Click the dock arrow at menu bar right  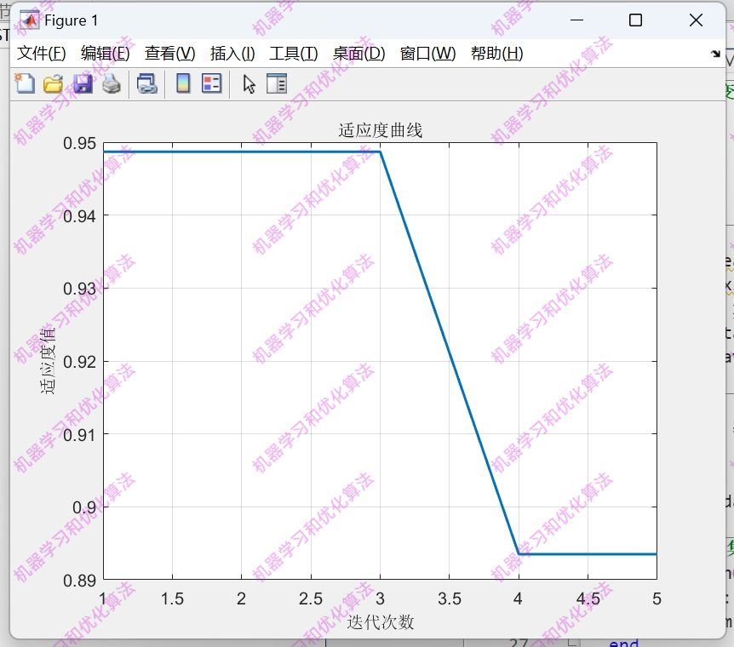point(714,52)
